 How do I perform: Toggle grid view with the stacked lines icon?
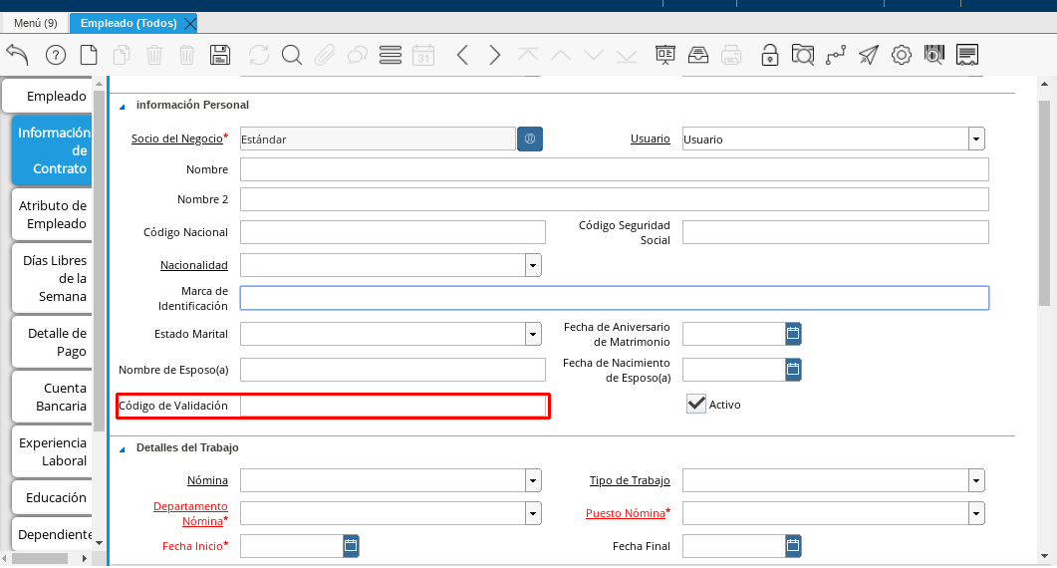[391, 55]
